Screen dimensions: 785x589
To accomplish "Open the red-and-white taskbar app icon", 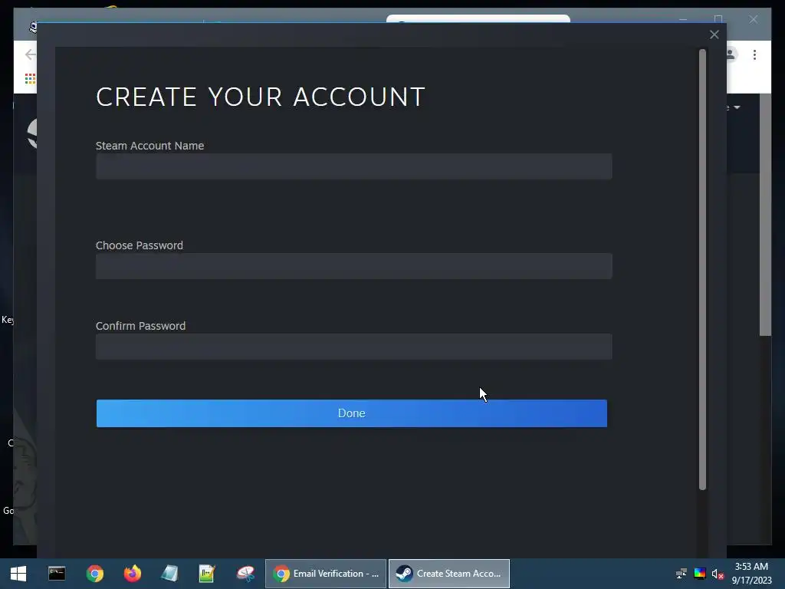I will 245,574.
